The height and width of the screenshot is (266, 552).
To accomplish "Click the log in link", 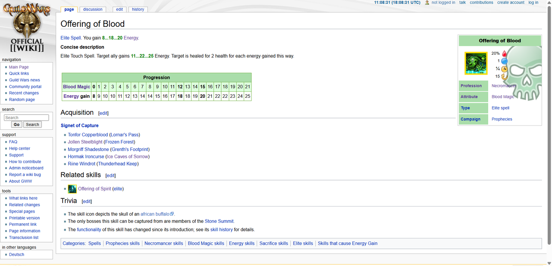I will coord(533,3).
